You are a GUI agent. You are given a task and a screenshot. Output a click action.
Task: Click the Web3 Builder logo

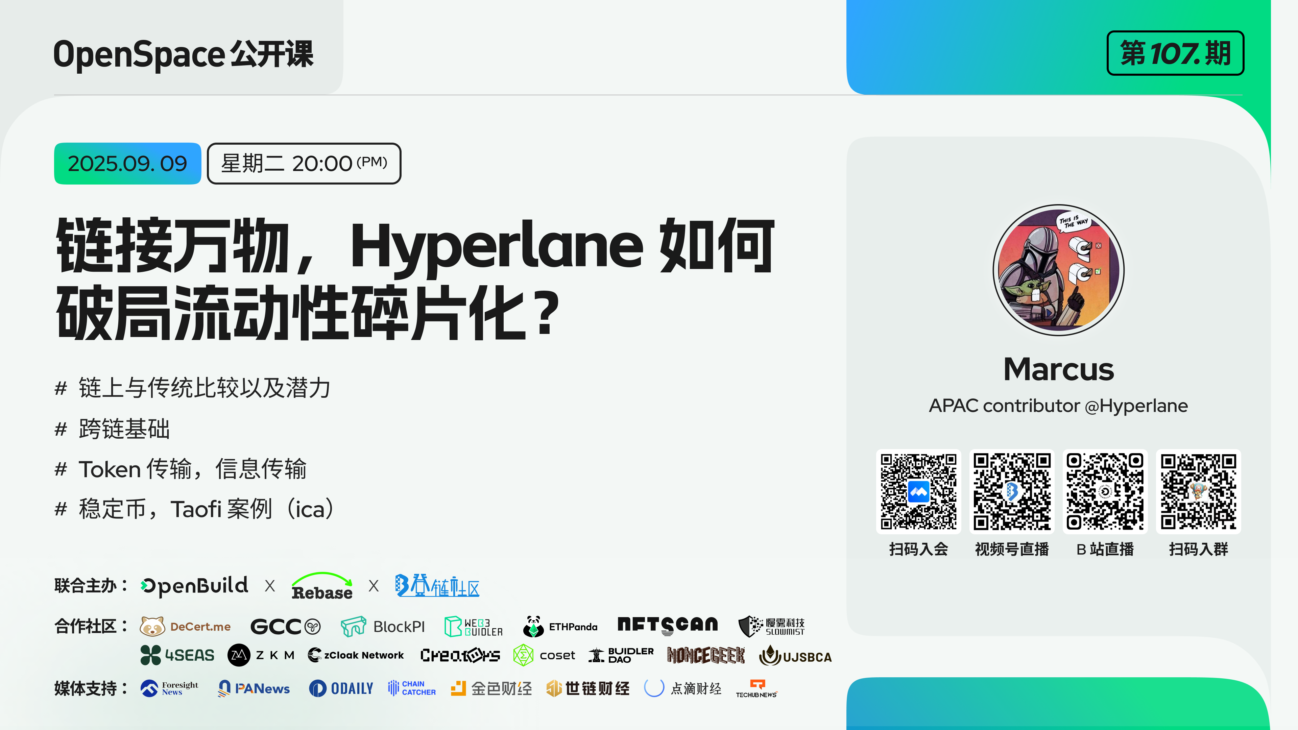point(473,626)
